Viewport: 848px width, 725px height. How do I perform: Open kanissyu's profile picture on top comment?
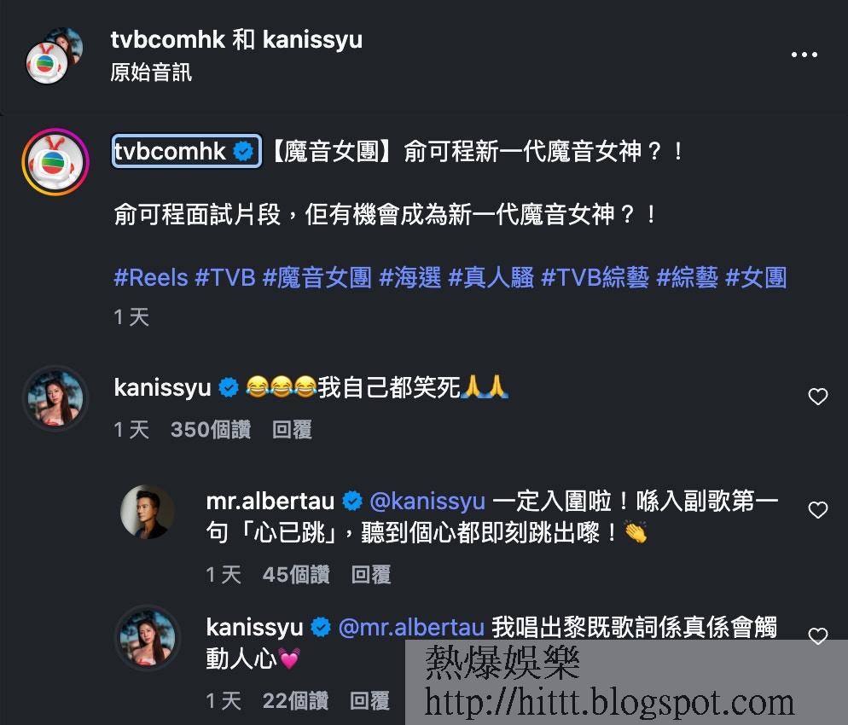point(55,398)
